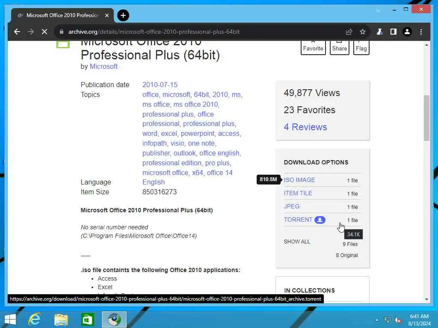
Task: Click the page vertical scrollbar thumb
Action: pos(426,118)
